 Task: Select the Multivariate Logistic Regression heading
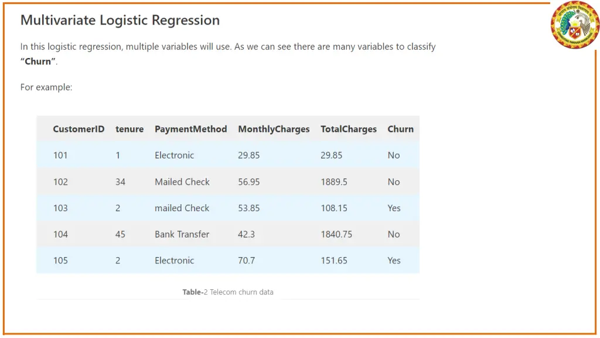click(x=120, y=20)
